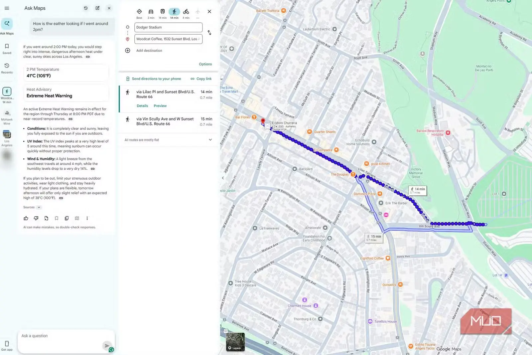The image size is (532, 355).
Task: Preview the Lilac Pl route
Action: (x=160, y=106)
